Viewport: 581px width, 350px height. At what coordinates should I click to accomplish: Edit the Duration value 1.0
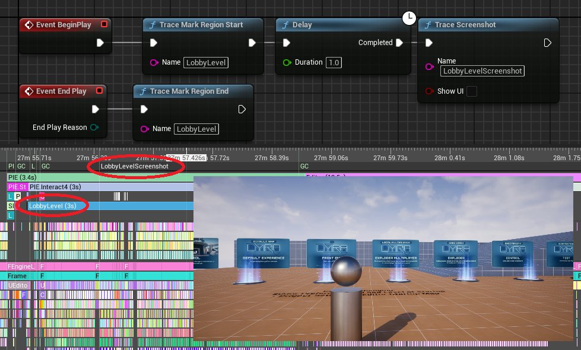tap(334, 63)
